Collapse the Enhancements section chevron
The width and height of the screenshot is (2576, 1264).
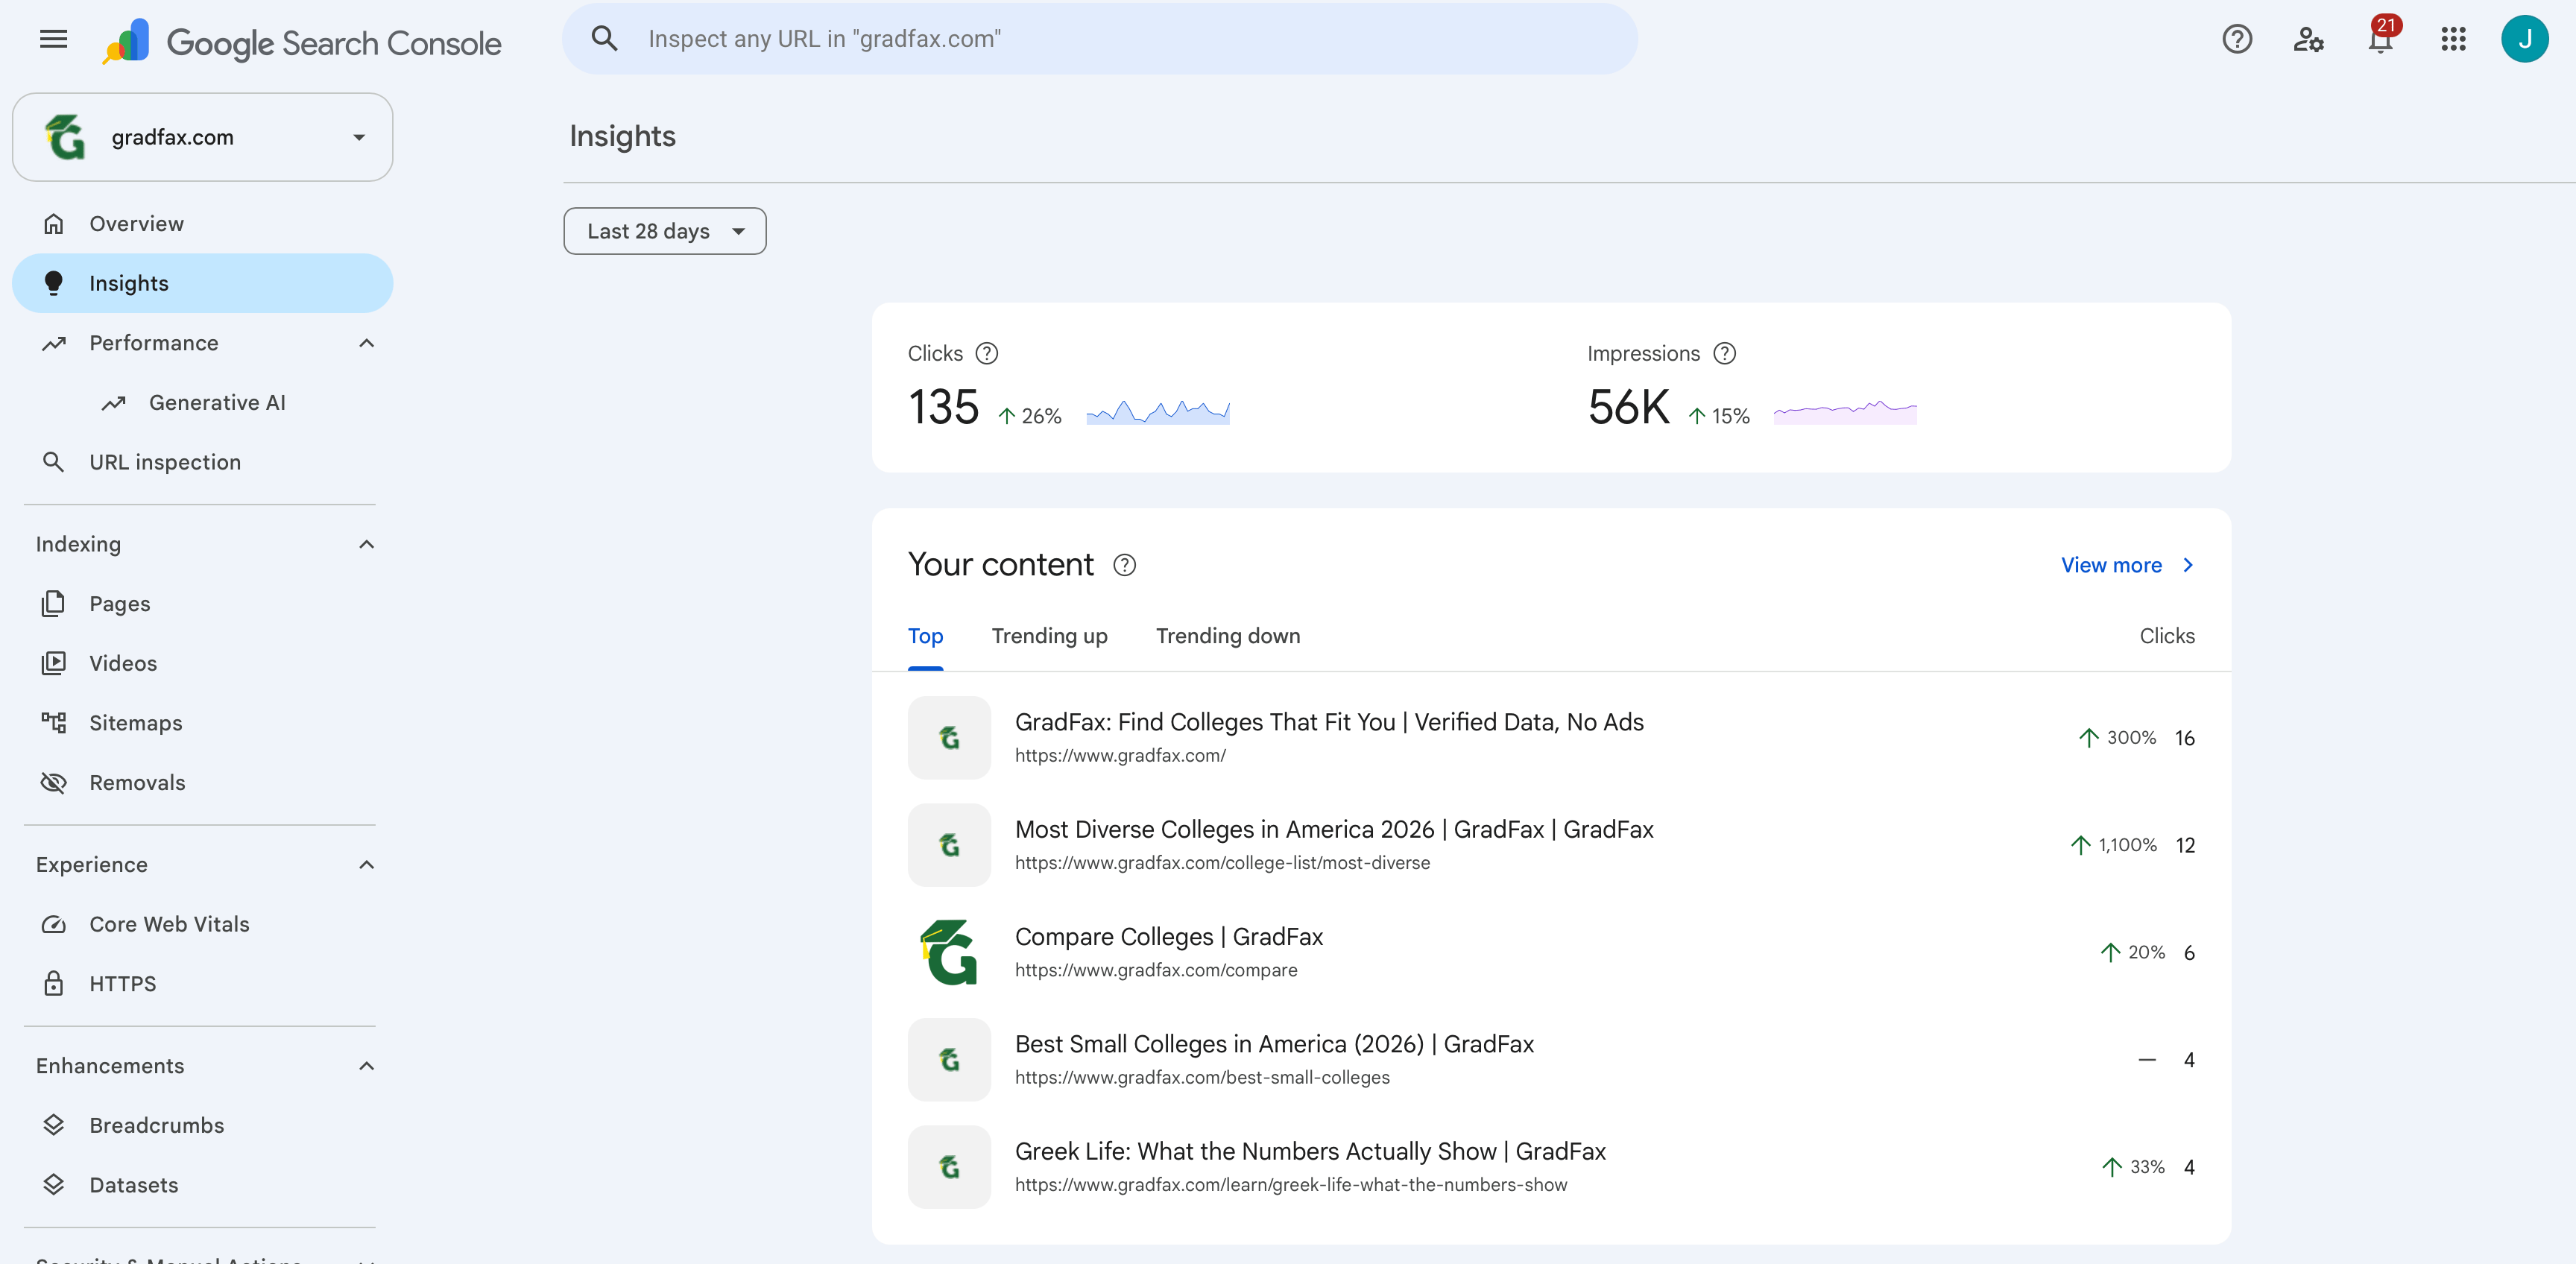366,1065
